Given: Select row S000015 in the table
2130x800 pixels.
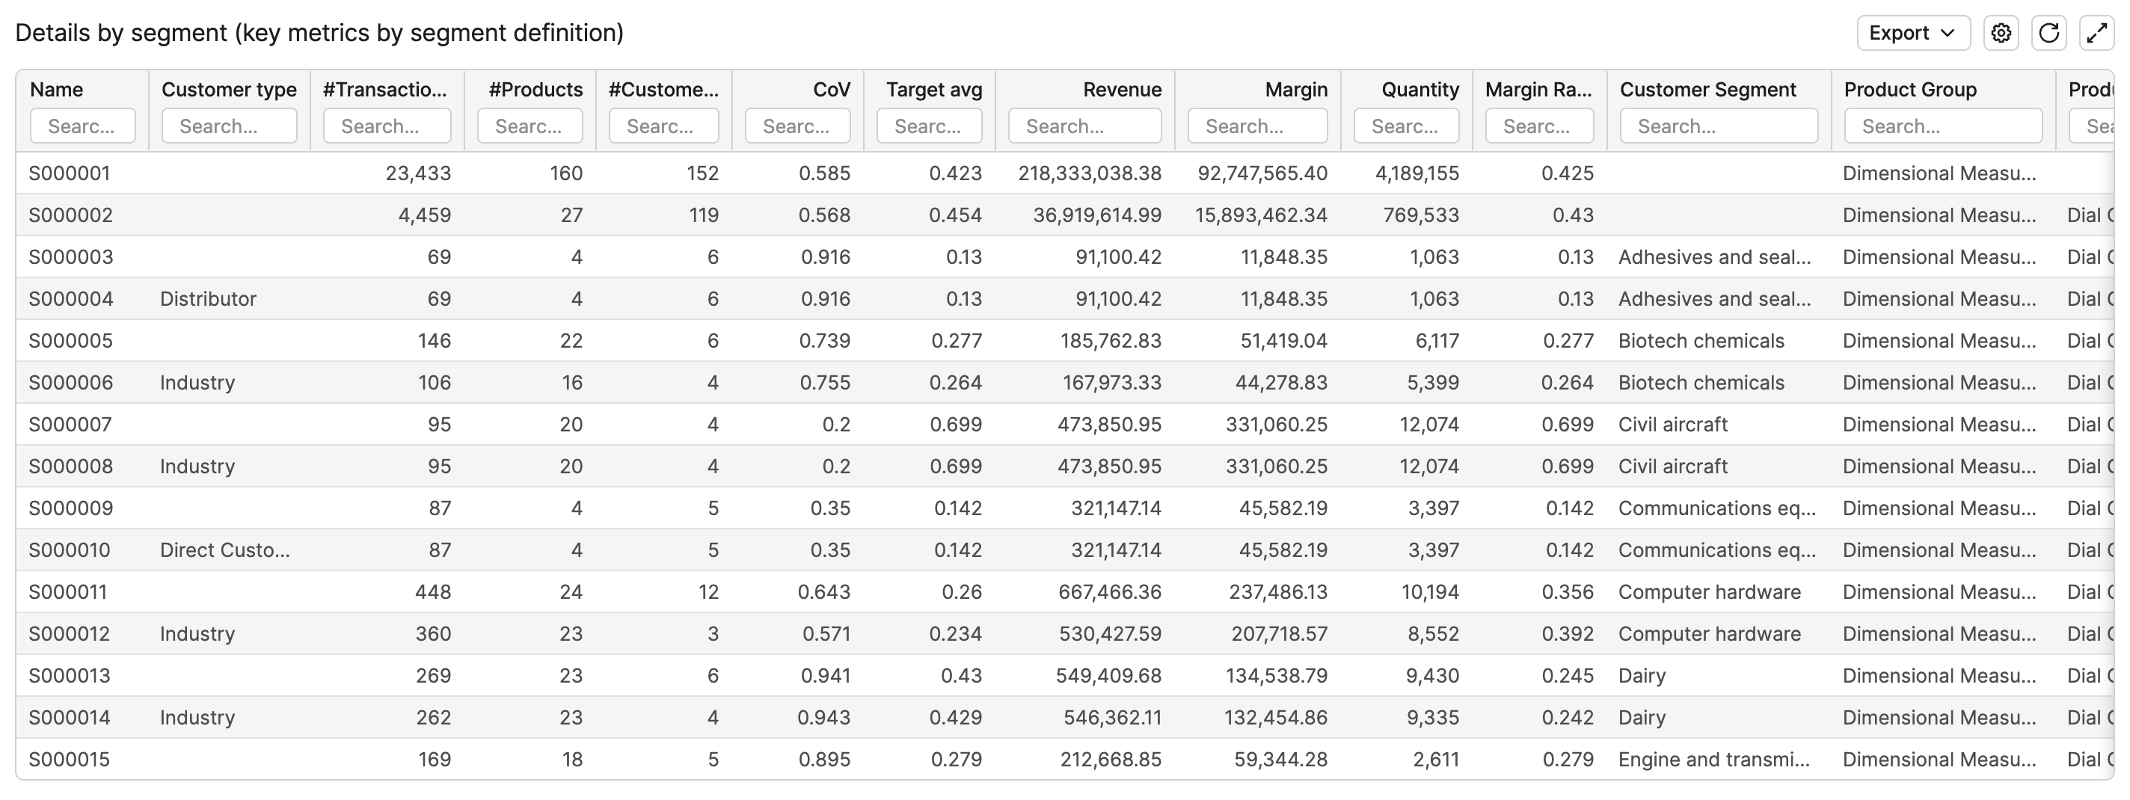Looking at the screenshot, I should click(70, 760).
